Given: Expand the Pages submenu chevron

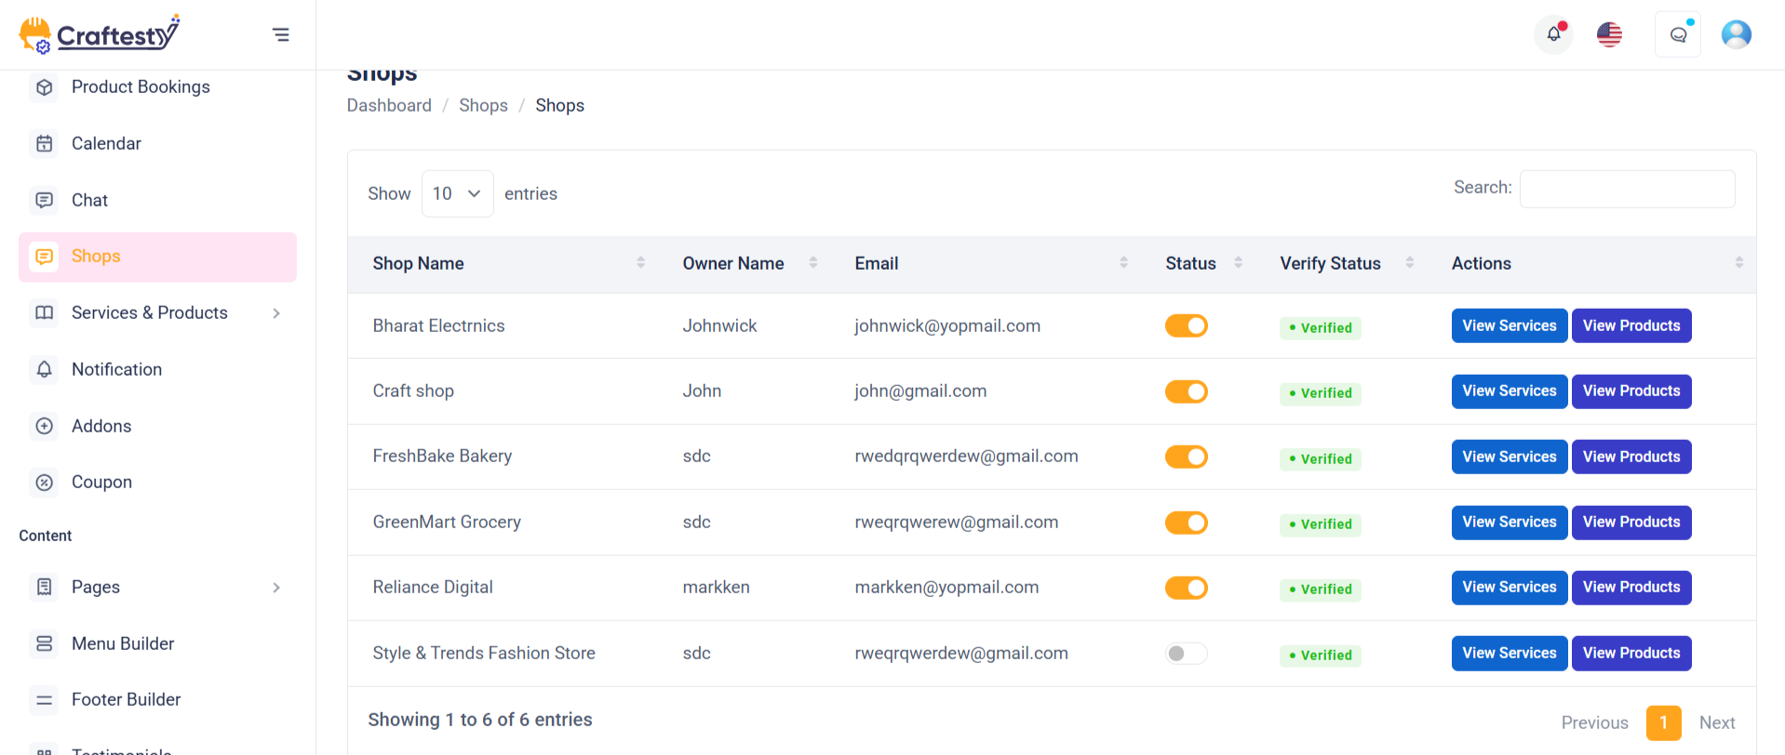Looking at the screenshot, I should click(276, 588).
